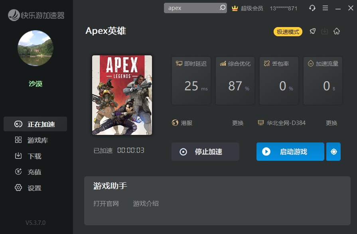Click the 即时延迟 25 ms card
357x234 pixels.
pyautogui.click(x=191, y=81)
